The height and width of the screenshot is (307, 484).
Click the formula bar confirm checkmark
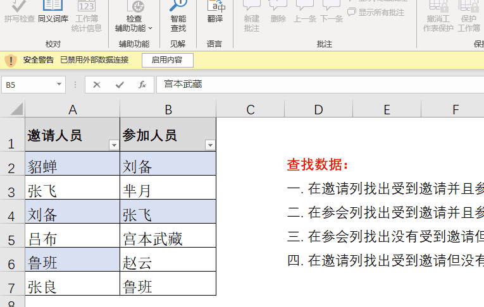[120, 85]
